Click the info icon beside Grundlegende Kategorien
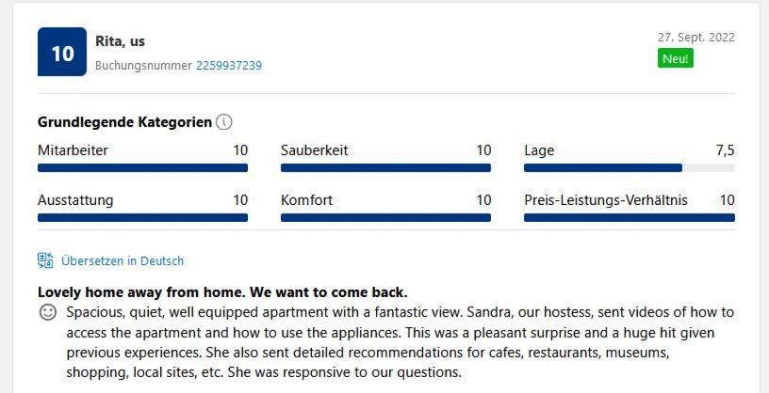 (224, 122)
